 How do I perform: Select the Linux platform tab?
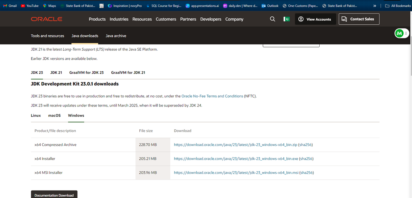[x=36, y=116]
